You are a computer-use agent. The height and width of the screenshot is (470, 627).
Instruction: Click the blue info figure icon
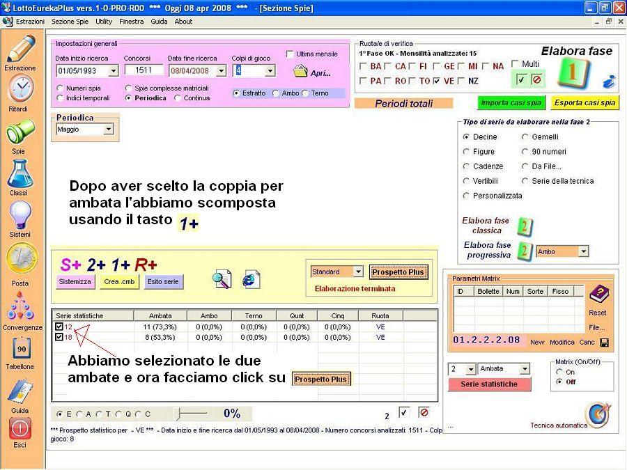609,81
